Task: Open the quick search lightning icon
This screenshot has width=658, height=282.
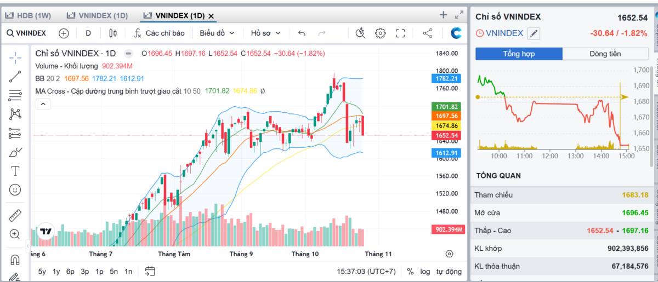Action: pos(360,33)
